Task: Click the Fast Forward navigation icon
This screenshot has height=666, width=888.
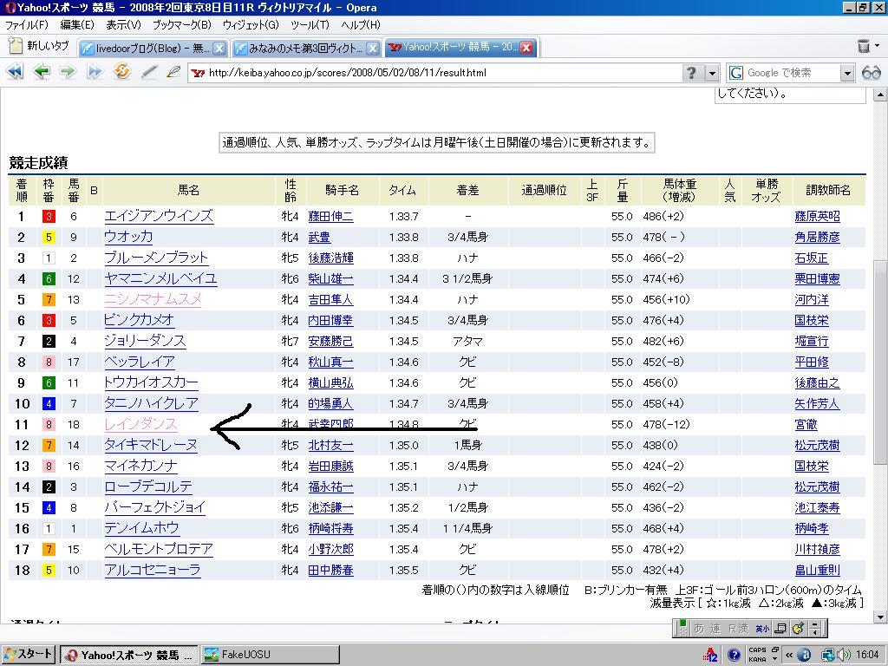Action: pyautogui.click(x=95, y=72)
